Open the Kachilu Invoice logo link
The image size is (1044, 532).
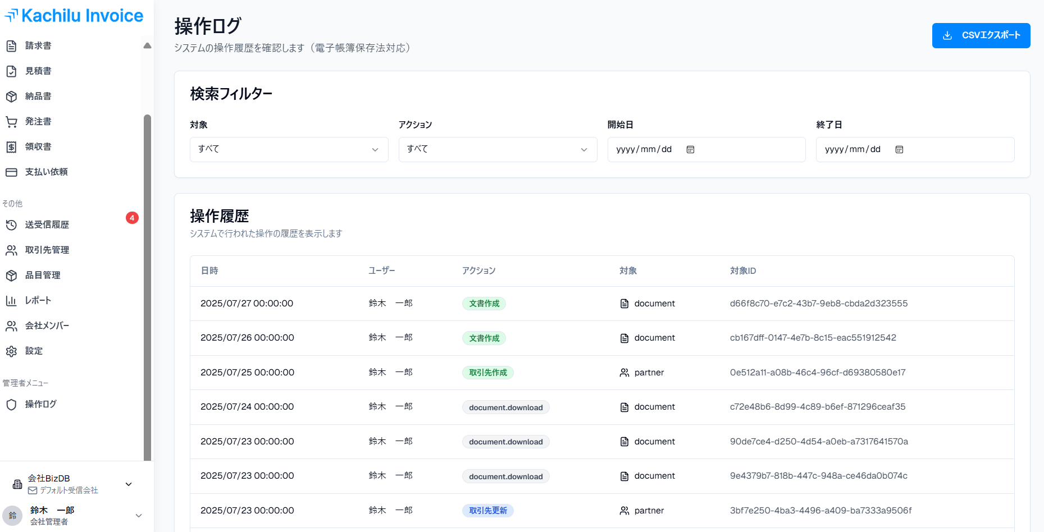(x=75, y=15)
